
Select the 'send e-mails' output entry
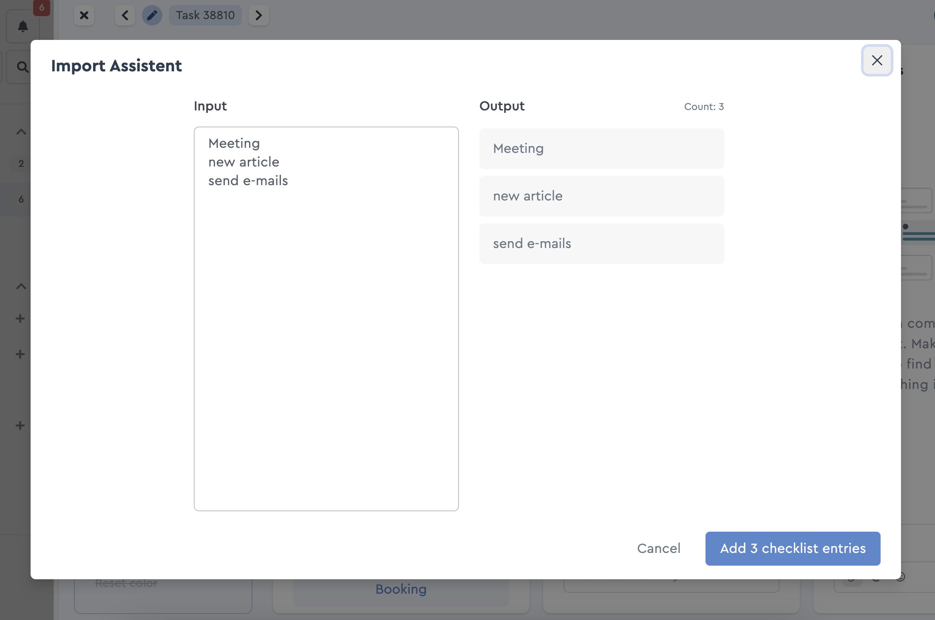(601, 243)
